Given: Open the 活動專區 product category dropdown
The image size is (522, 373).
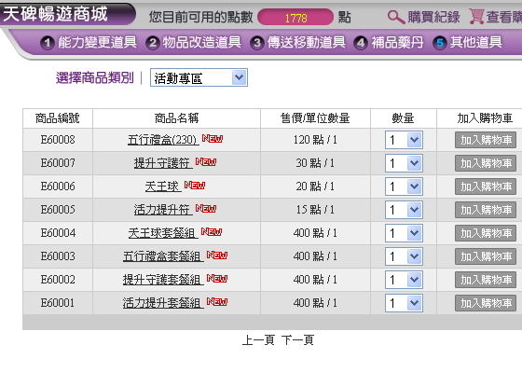Looking at the screenshot, I should [x=199, y=78].
